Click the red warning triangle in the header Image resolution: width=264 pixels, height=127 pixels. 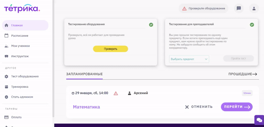[x=184, y=9]
